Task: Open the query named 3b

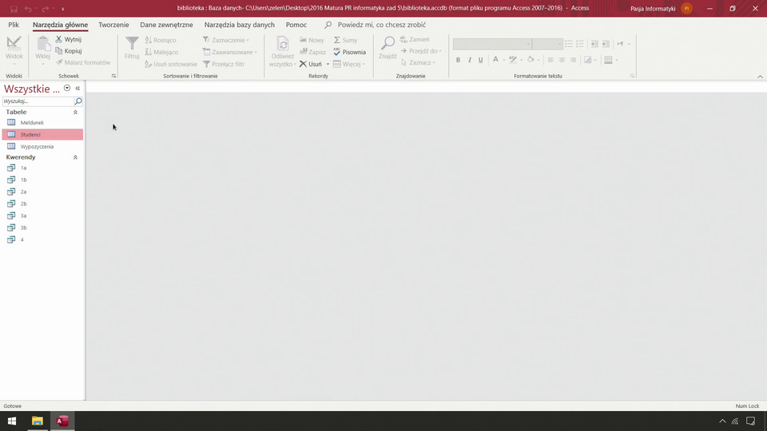Action: (23, 227)
